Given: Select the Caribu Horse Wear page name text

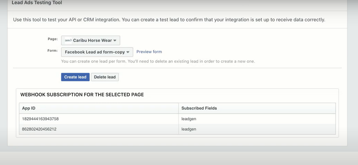Looking at the screenshot, I should (92, 41).
